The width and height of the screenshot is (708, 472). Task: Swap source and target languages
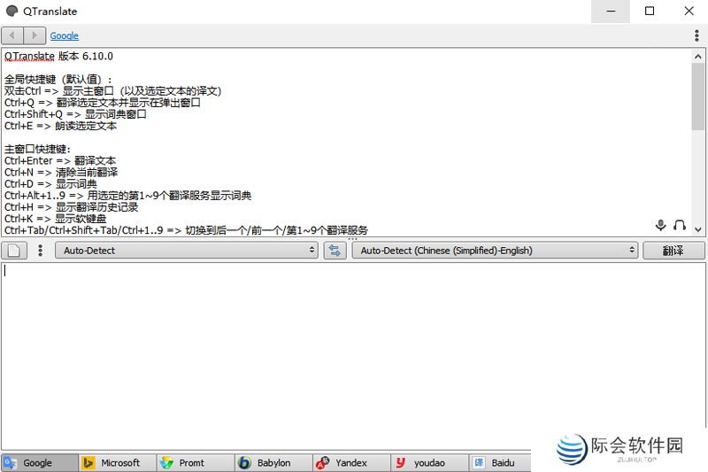coord(335,251)
